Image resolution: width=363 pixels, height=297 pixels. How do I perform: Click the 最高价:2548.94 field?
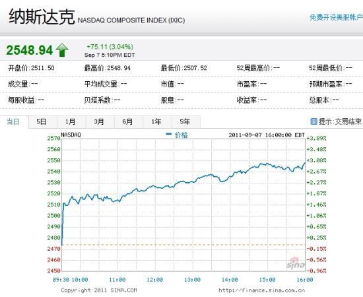point(108,68)
